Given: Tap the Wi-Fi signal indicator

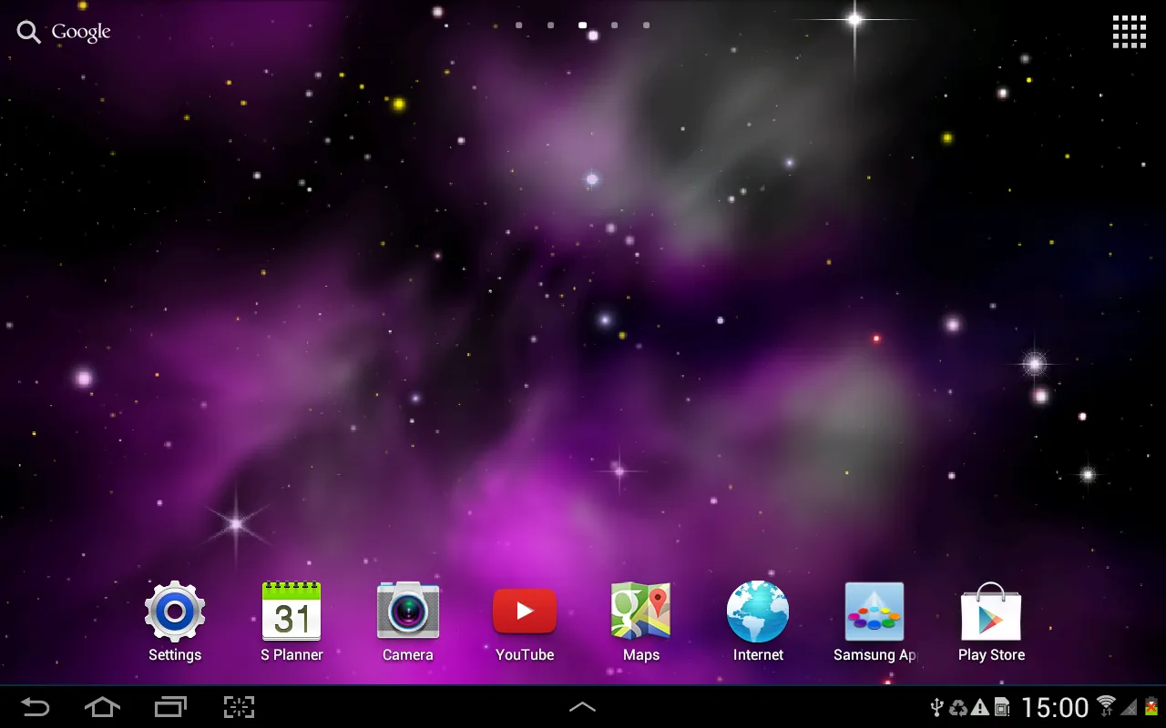Looking at the screenshot, I should (x=1107, y=706).
